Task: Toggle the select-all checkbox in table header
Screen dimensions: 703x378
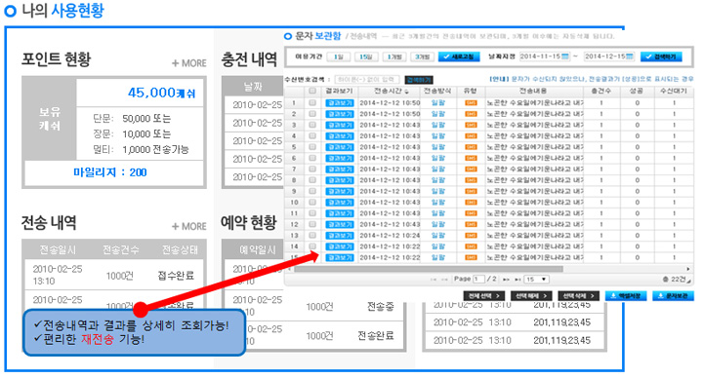Action: pos(312,91)
